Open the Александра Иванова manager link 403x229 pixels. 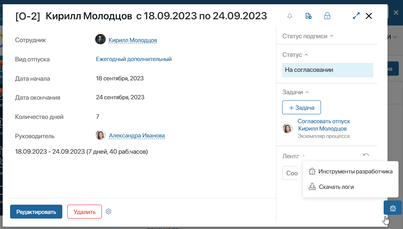click(x=137, y=136)
